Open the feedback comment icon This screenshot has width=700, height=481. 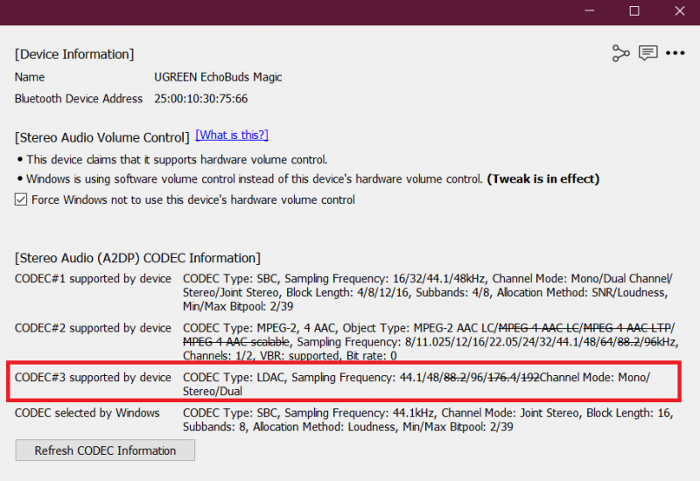click(x=647, y=53)
